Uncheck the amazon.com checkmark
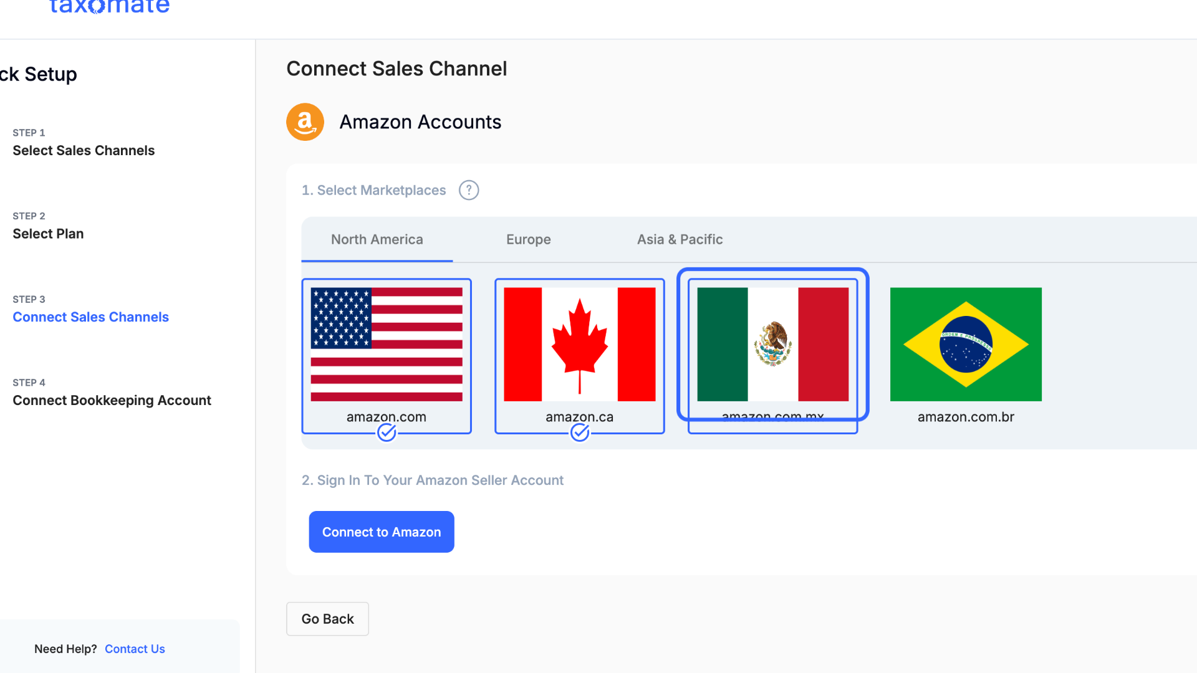Viewport: 1197px width, 673px height. pyautogui.click(x=387, y=432)
